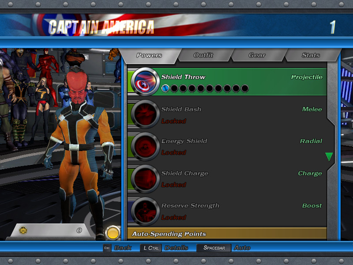Screen dimensions: 353x265
Task: Click the locked Reserve Strength icon
Action: [x=145, y=211]
